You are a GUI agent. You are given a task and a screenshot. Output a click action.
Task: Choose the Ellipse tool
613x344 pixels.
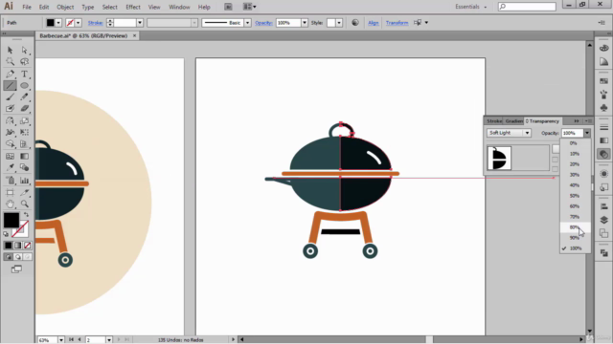click(25, 85)
